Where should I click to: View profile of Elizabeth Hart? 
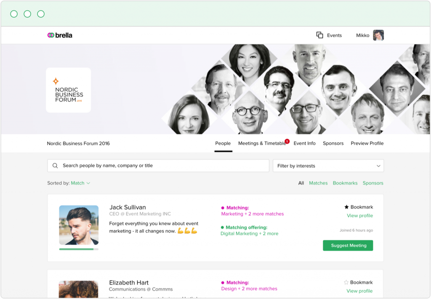[359, 291]
